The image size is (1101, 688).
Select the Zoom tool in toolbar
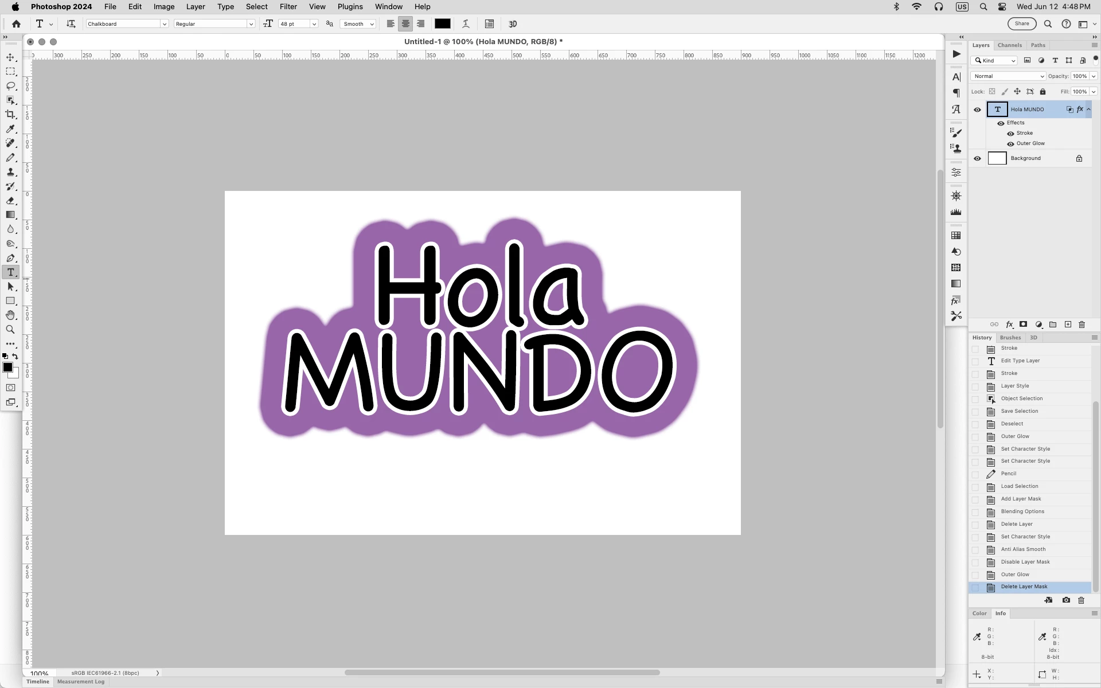tap(10, 330)
